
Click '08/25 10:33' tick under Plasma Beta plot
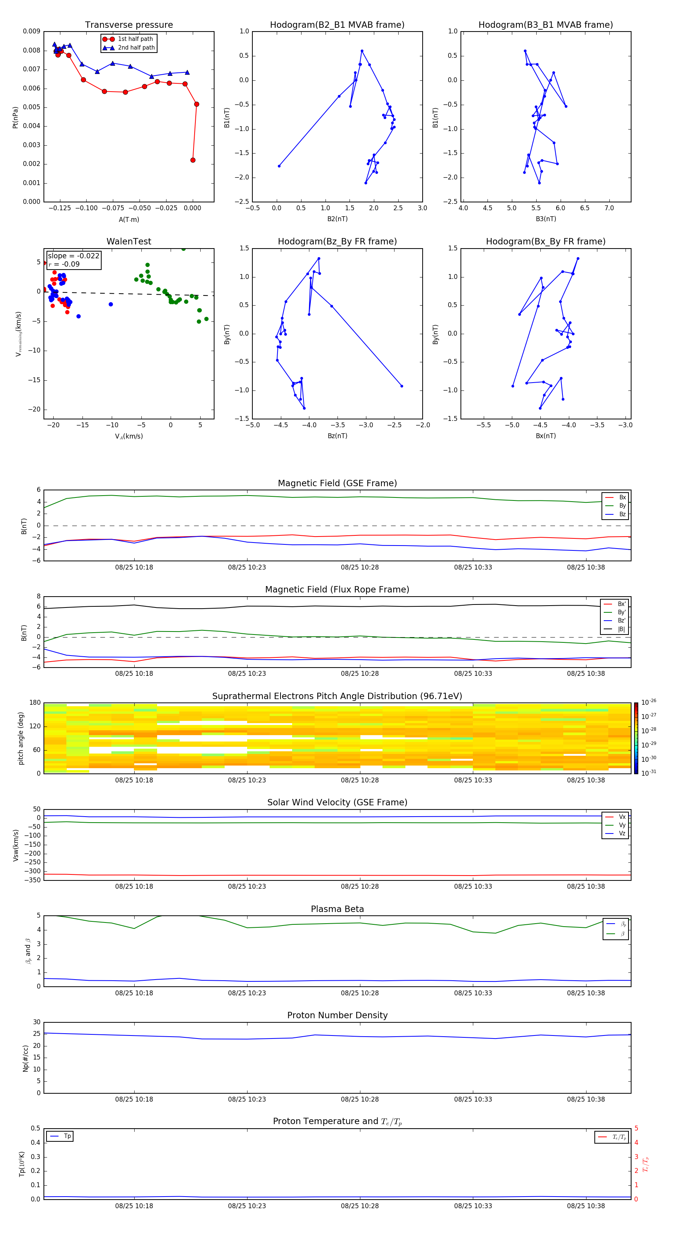(473, 993)
